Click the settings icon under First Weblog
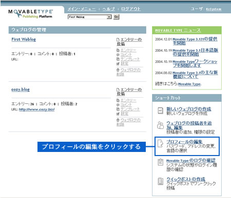The image size is (231, 198). pos(118,63)
